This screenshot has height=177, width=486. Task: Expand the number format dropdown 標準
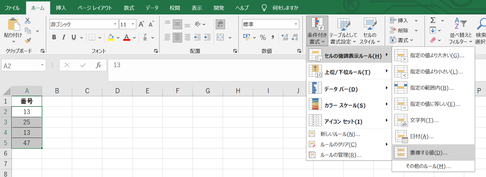tap(296, 24)
